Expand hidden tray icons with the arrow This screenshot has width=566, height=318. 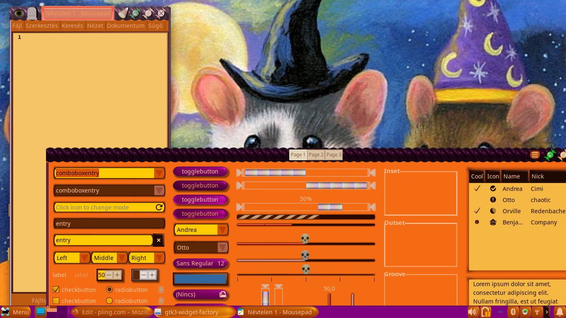pyautogui.click(x=547, y=312)
